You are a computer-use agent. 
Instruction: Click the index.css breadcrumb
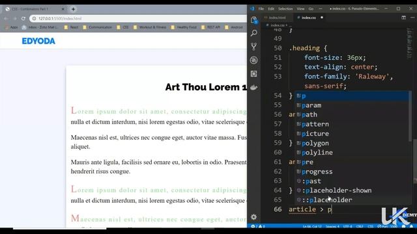click(277, 25)
